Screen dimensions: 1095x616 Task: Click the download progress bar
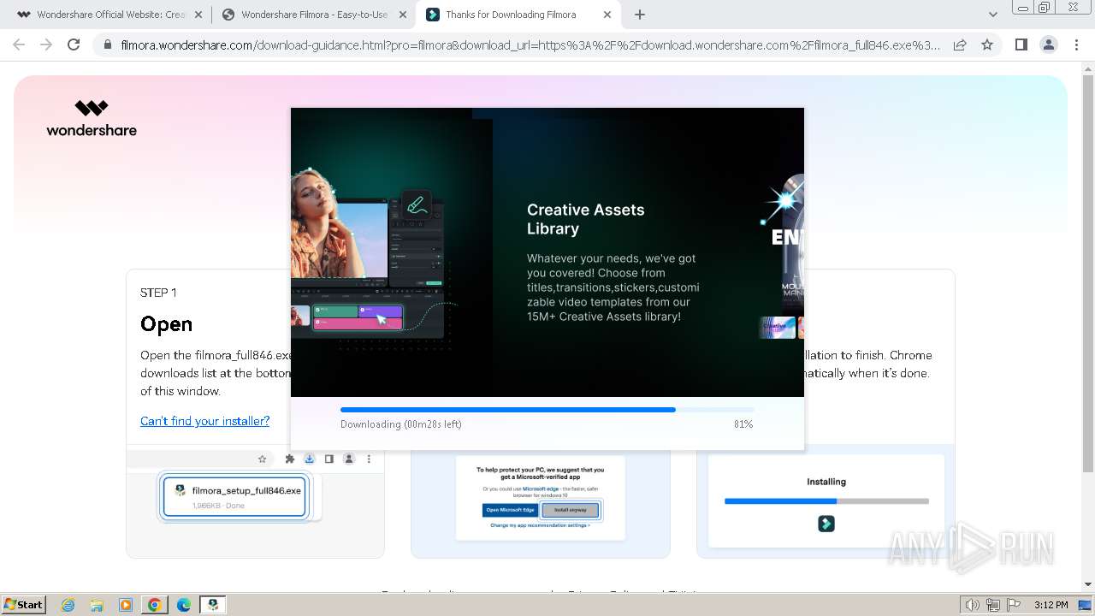[547, 410]
